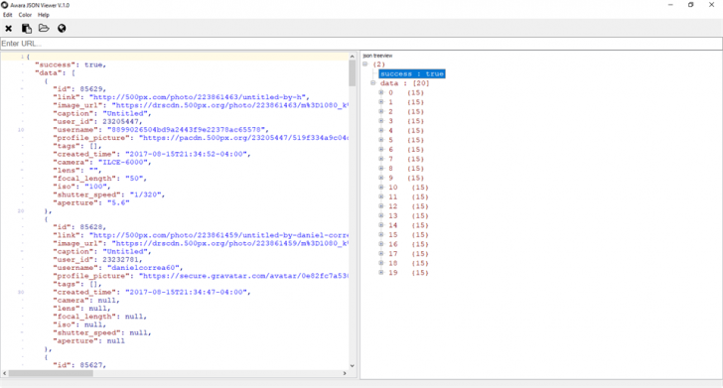Click the paste clipboard toolbar icon
The width and height of the screenshot is (723, 388).
point(27,29)
